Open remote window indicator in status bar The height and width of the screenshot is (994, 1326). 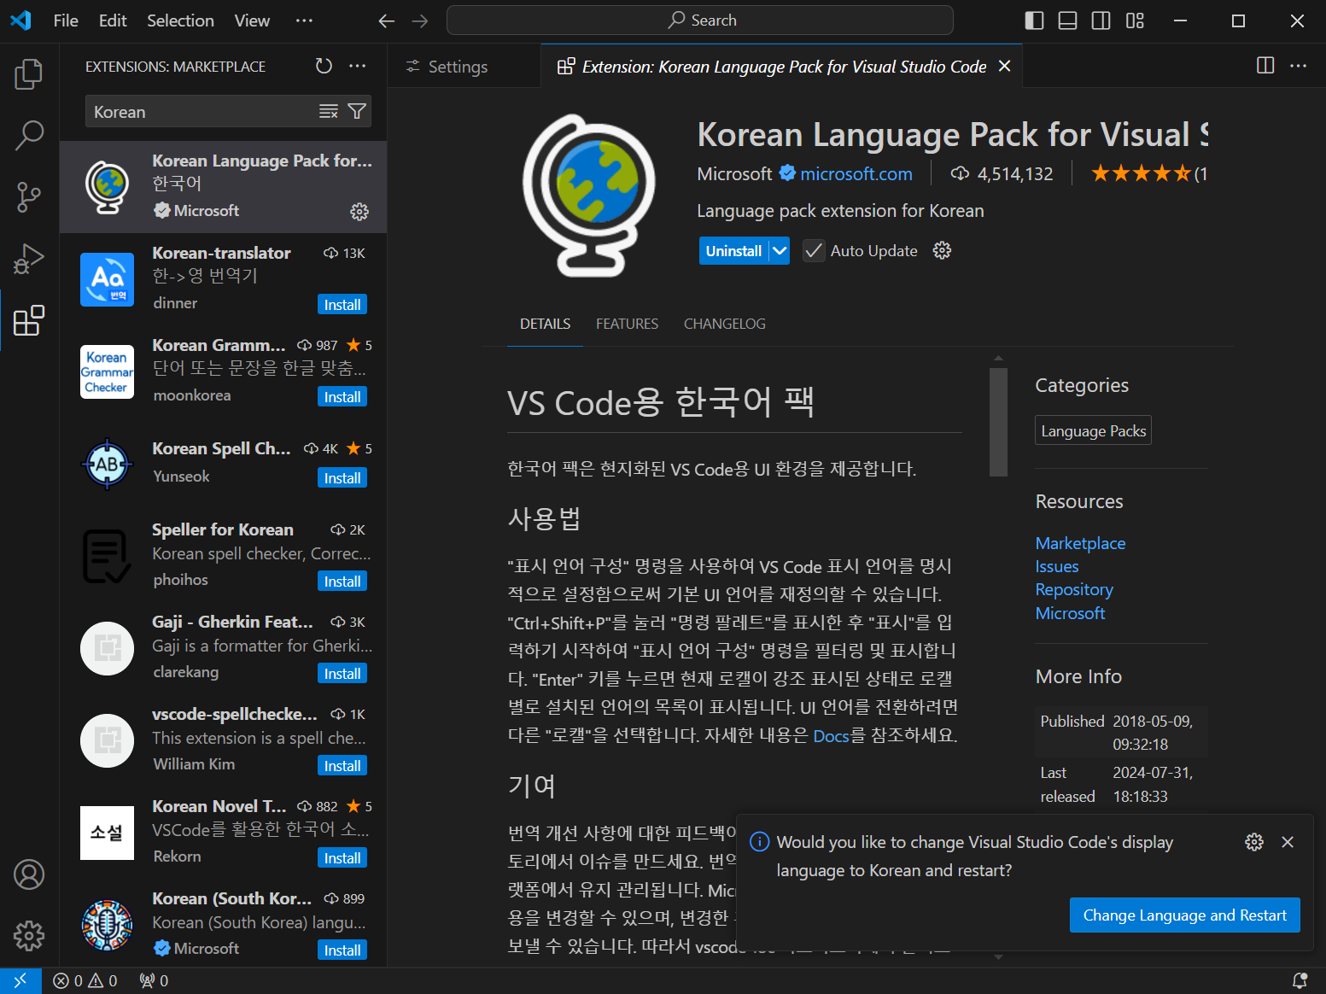pos(20,980)
